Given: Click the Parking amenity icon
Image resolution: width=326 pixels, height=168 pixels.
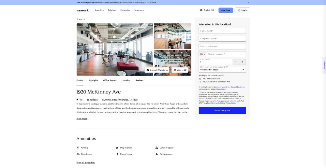Looking at the screenshot, I should coord(78,148).
